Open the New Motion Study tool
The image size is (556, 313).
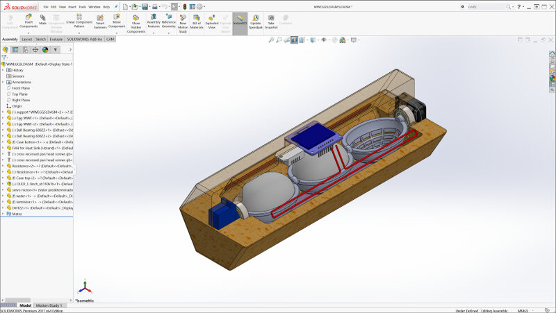tap(183, 24)
